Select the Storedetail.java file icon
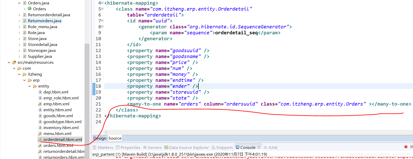This screenshot has height=159, width=413. click(25, 45)
